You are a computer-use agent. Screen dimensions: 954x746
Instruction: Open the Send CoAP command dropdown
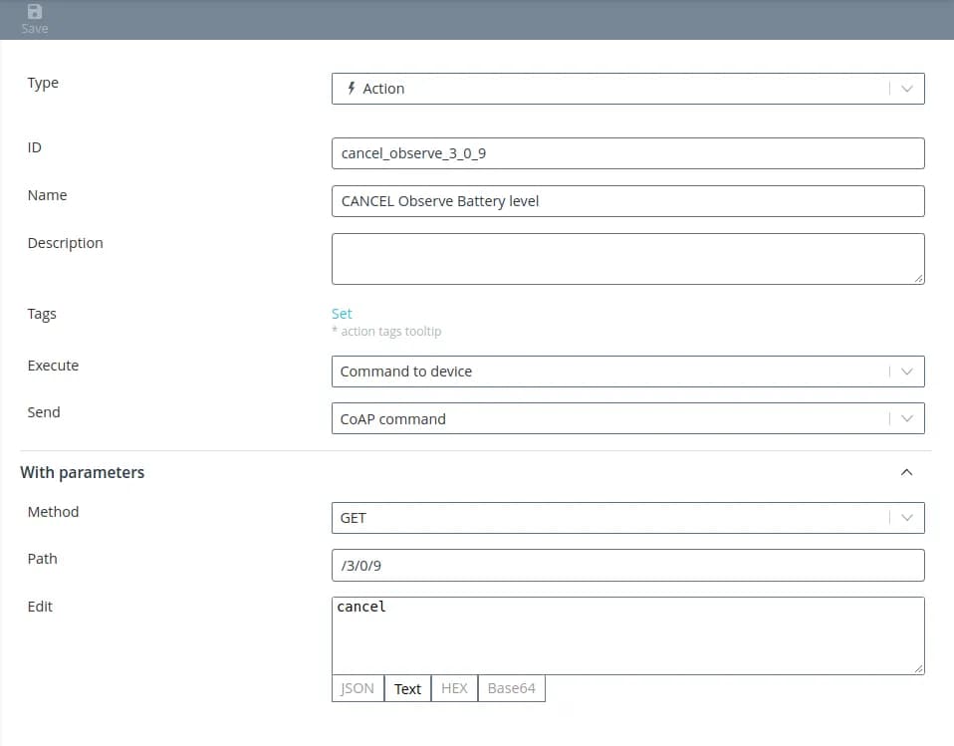(x=627, y=418)
